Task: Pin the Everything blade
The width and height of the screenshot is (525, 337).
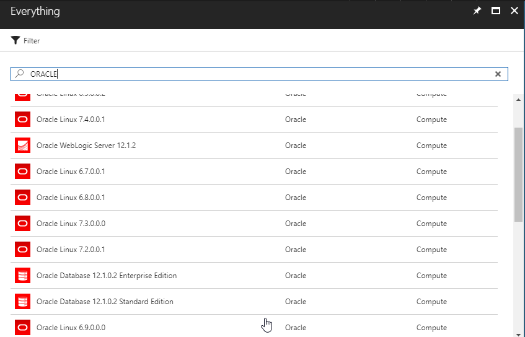Action: 477,11
